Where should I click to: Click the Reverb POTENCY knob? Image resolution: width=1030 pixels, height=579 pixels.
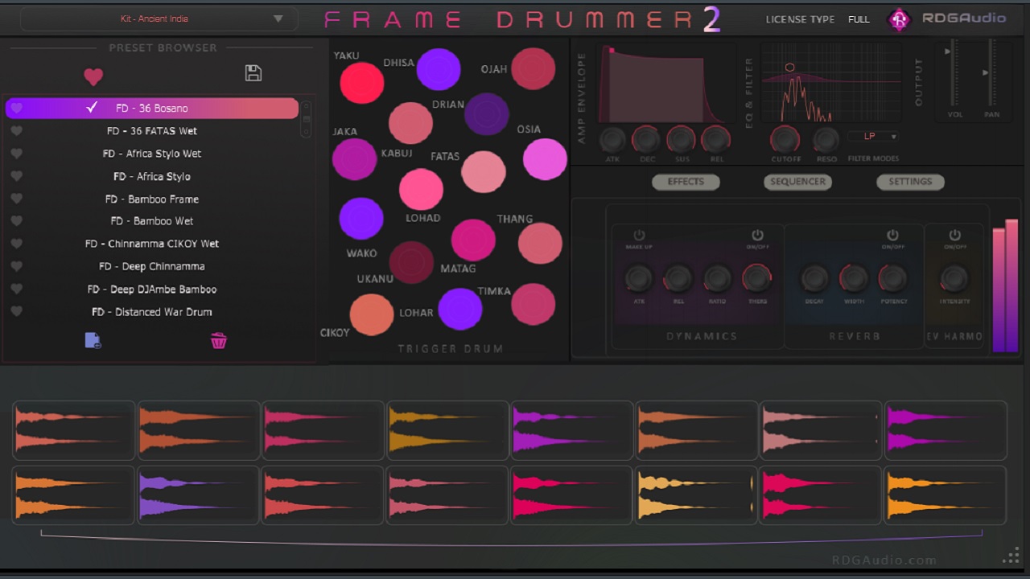(892, 279)
